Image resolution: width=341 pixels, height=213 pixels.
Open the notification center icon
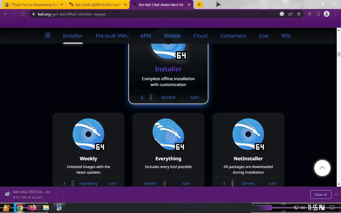[332, 208]
